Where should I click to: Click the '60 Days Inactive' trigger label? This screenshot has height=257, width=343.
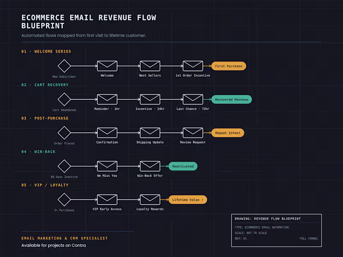coord(64,177)
